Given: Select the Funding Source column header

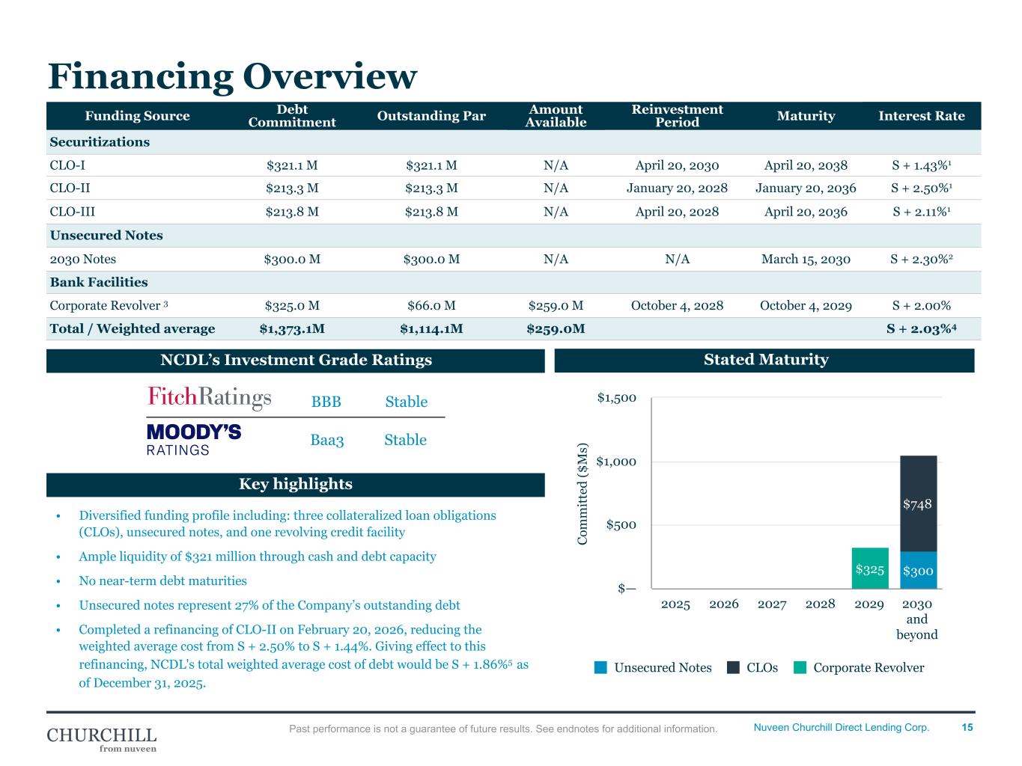Looking at the screenshot, I should pos(137,116).
